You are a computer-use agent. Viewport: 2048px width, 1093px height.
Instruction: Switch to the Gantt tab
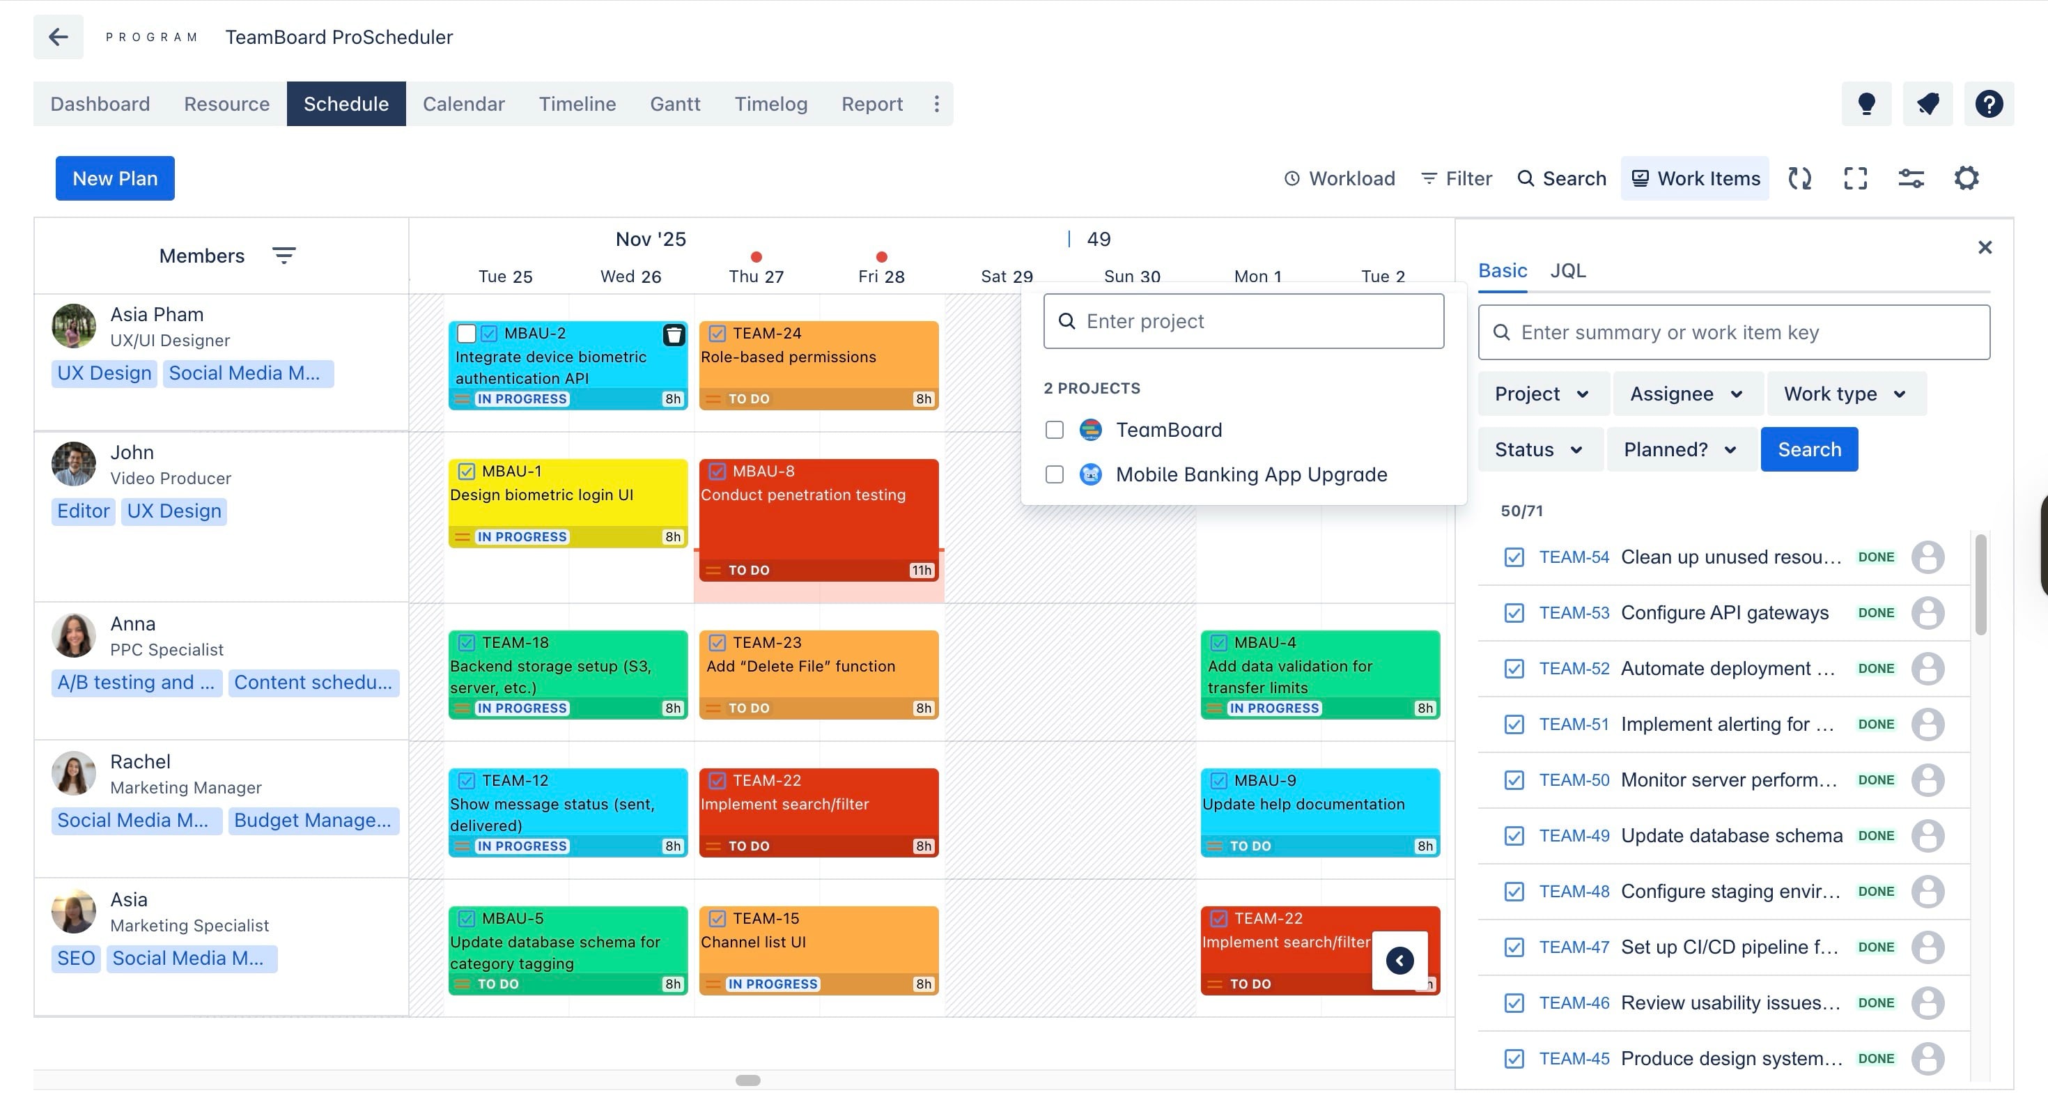pos(675,103)
